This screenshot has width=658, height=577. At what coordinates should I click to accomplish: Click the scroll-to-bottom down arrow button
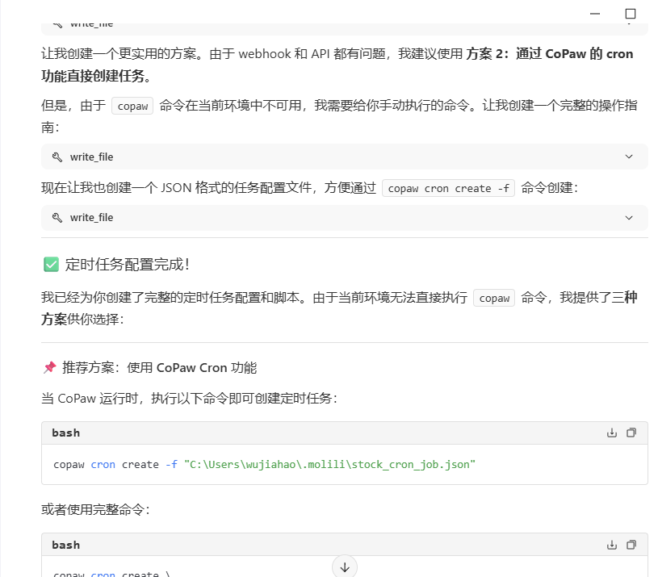(345, 567)
